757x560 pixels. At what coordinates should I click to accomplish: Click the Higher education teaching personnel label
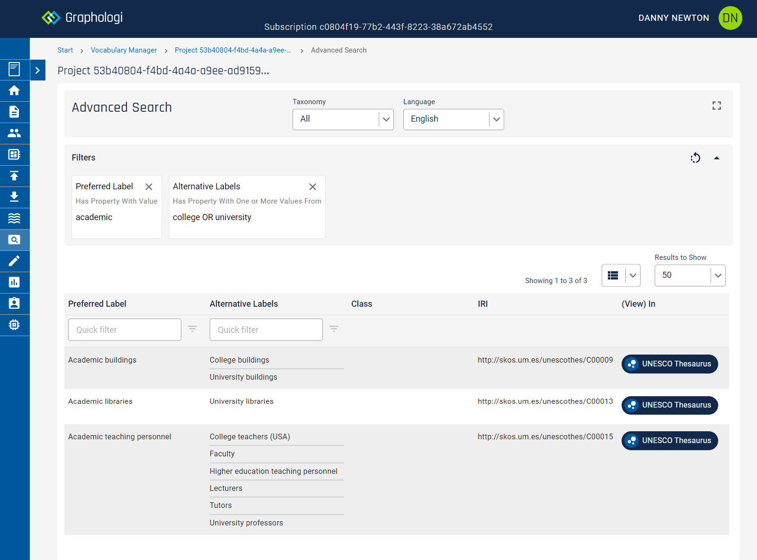tap(274, 471)
